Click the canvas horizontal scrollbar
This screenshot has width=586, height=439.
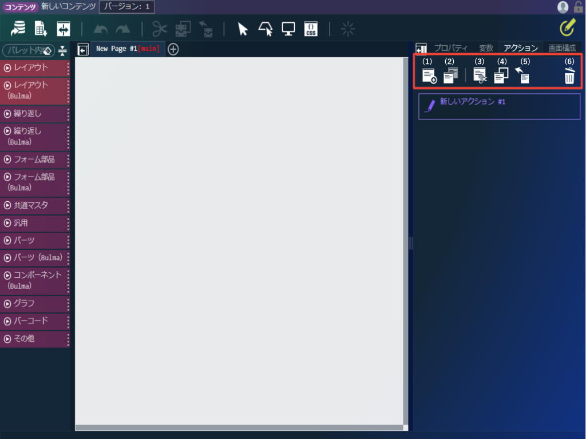tap(239, 428)
